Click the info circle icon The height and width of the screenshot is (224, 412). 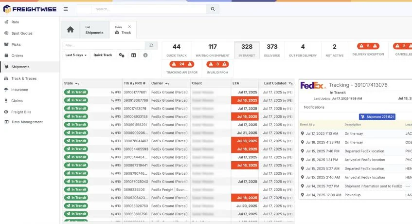(x=145, y=55)
